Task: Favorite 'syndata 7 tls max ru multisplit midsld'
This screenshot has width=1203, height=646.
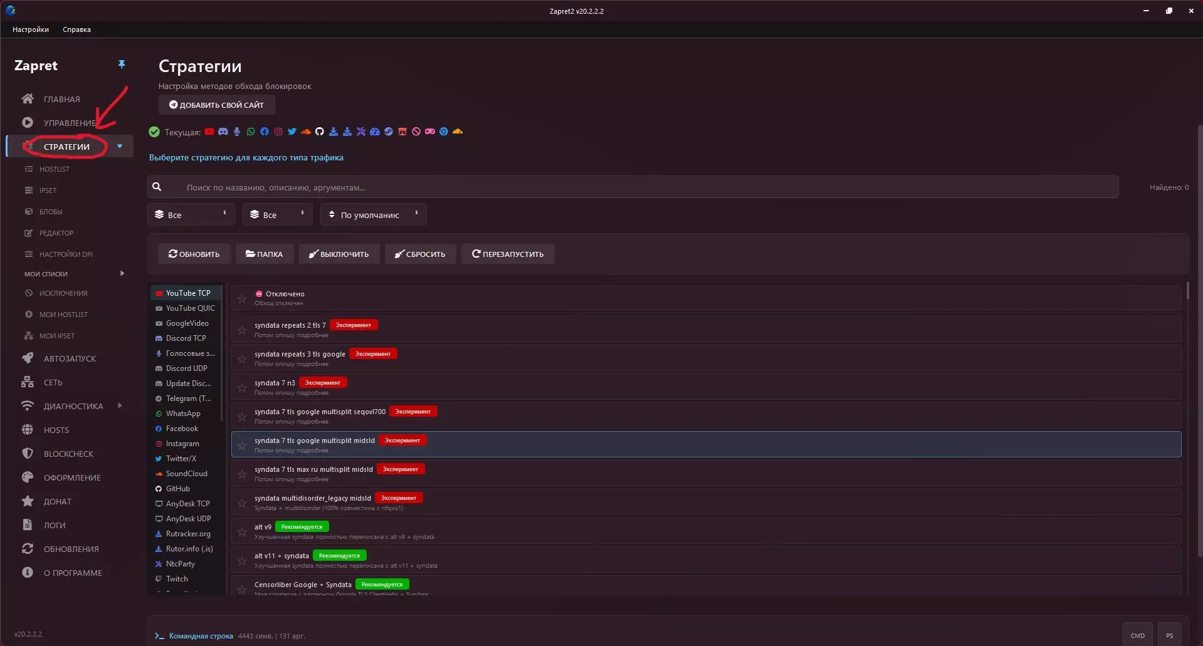Action: point(242,474)
